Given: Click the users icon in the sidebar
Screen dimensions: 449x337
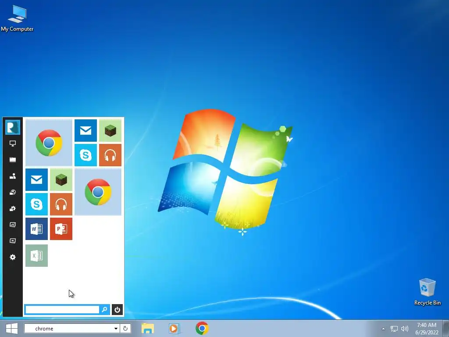Looking at the screenshot, I should 13,176.
